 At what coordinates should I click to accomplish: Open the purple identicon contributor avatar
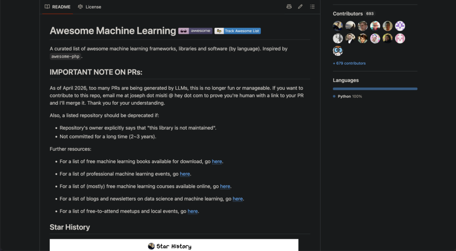(400, 26)
